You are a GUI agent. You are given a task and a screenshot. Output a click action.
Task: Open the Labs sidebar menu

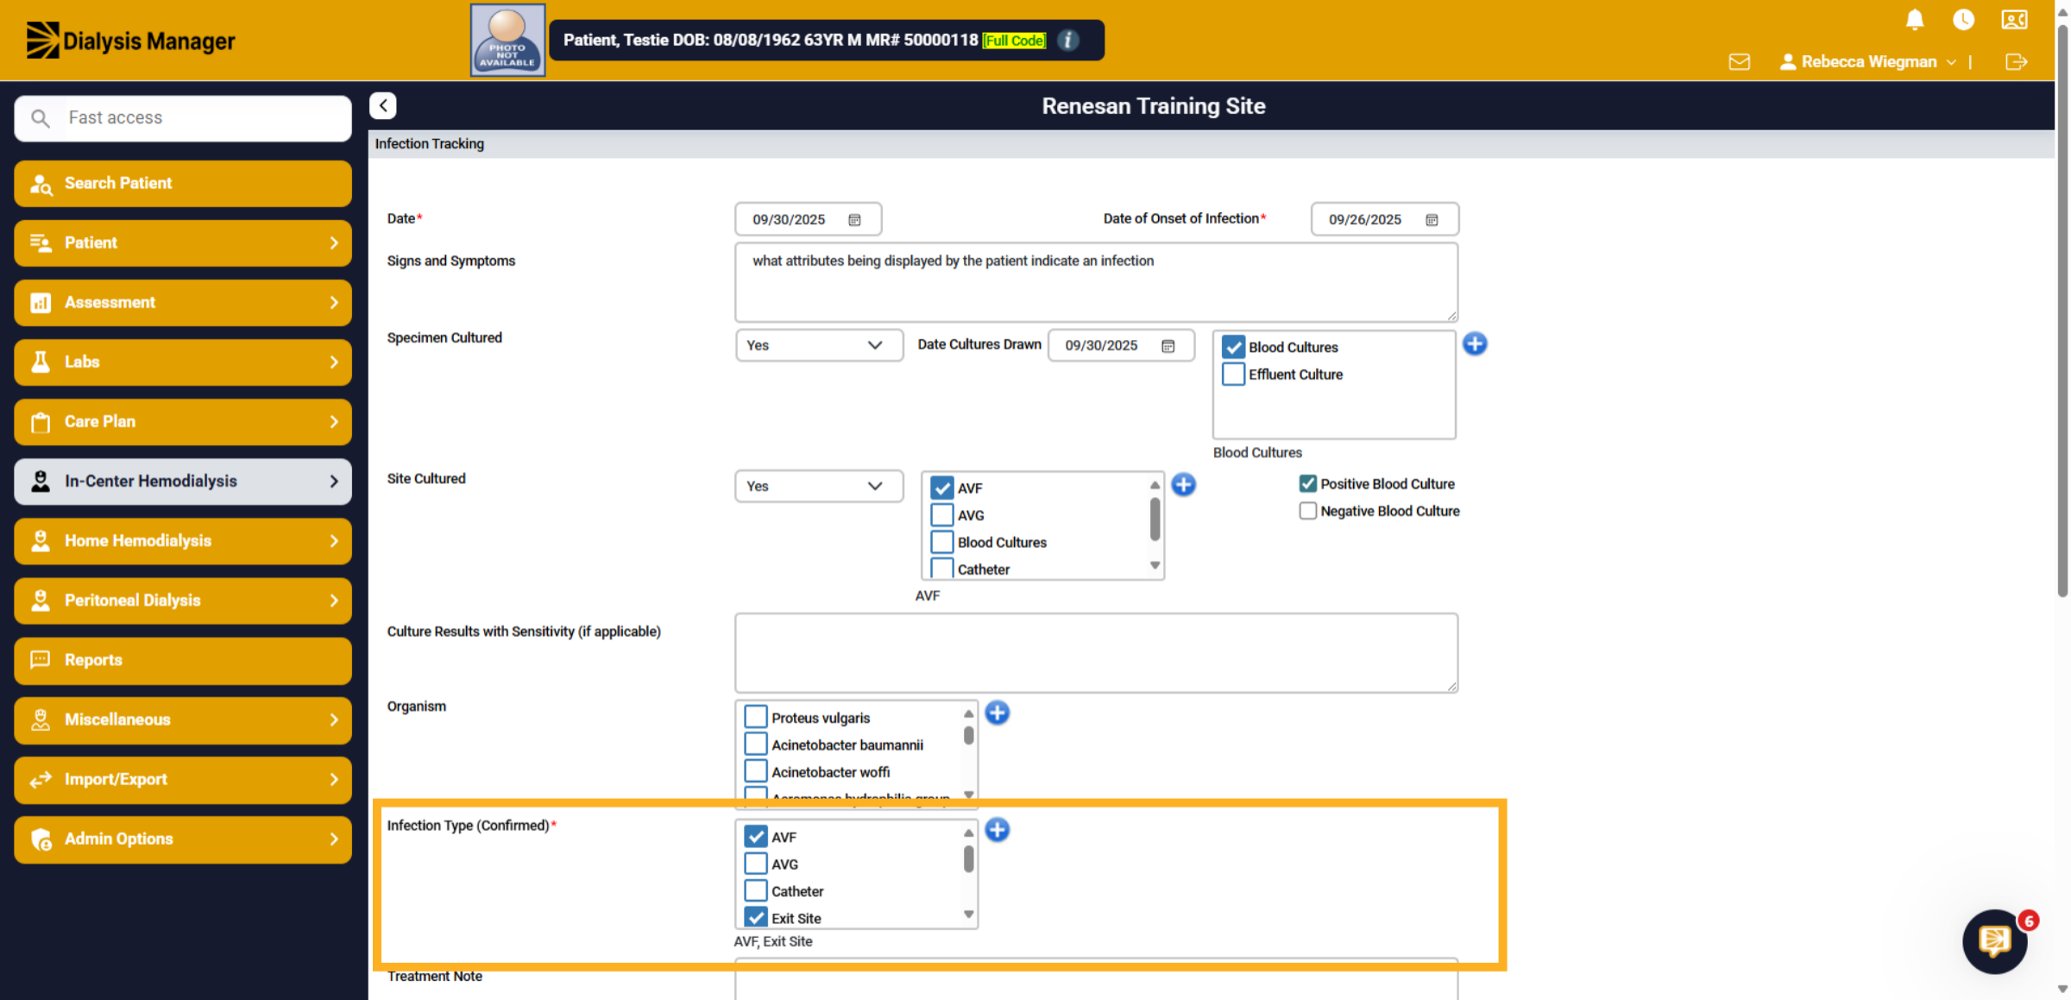[x=183, y=362]
